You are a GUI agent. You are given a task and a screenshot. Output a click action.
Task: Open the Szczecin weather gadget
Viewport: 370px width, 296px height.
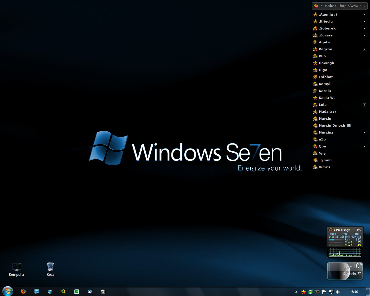345,271
